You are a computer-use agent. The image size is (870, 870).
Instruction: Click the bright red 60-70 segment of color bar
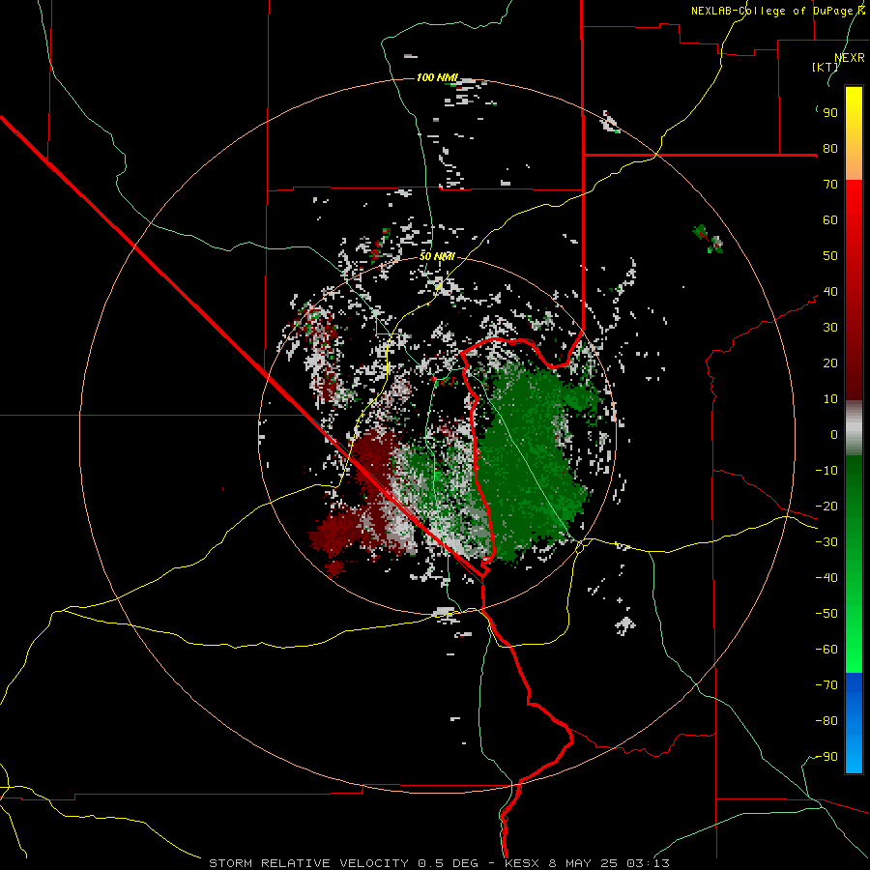click(x=854, y=200)
